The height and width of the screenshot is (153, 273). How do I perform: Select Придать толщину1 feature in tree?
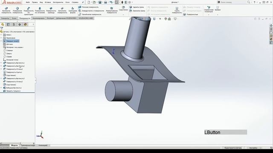coord(12,91)
